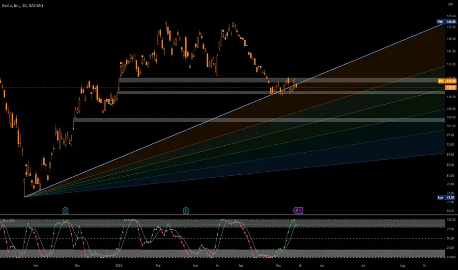The width and height of the screenshot is (458, 270).
Task: Click the 16 date label between May and Jun
Action: pos(300,266)
